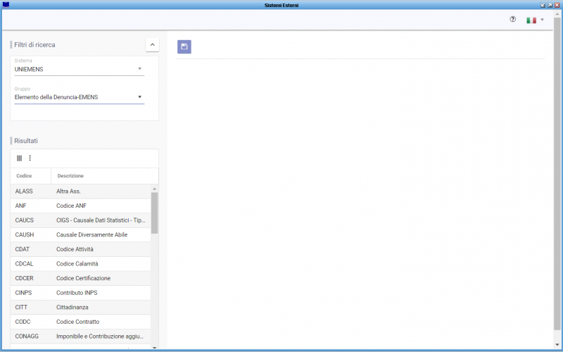This screenshot has height=352, width=563.
Task: Select the ALASS Altra Ass. row
Action: coord(80,191)
